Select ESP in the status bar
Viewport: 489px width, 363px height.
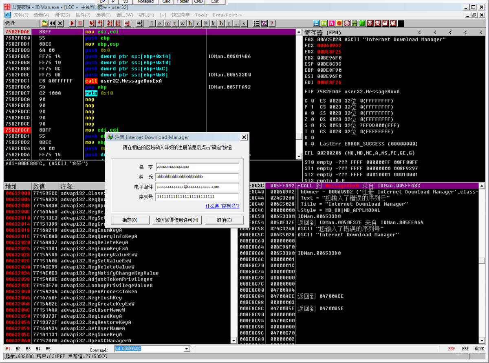click(452, 349)
